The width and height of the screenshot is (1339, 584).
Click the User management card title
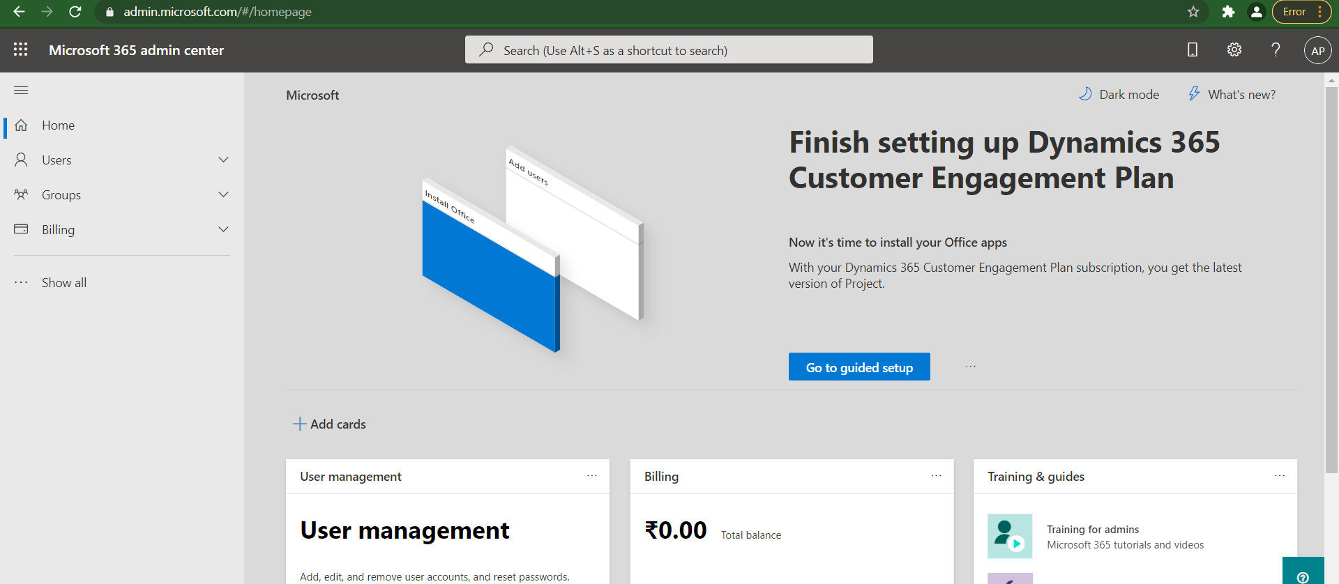pos(351,477)
